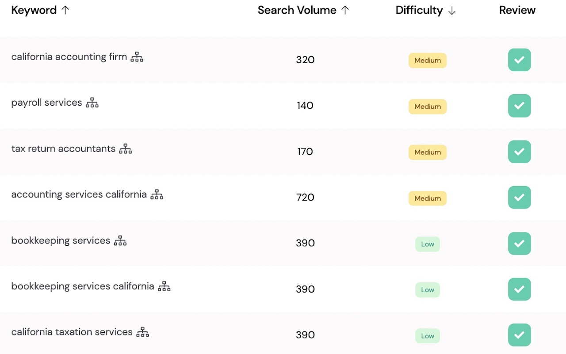Select the 720 search volume cell
This screenshot has height=354, width=566.
305,198
